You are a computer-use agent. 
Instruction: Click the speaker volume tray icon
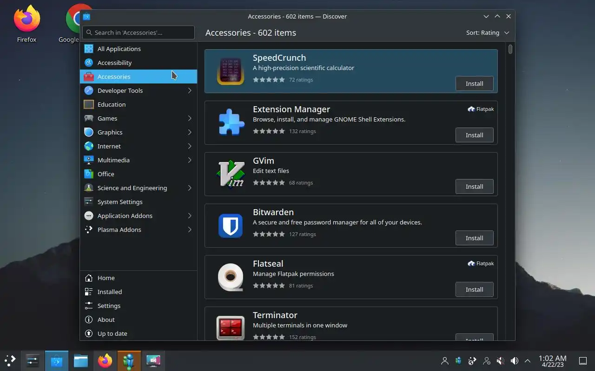click(515, 360)
